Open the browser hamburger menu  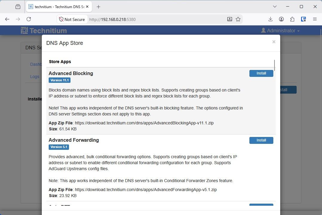point(315,19)
